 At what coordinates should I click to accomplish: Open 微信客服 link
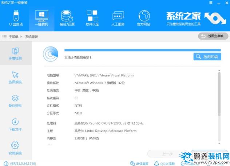[x=139, y=164]
